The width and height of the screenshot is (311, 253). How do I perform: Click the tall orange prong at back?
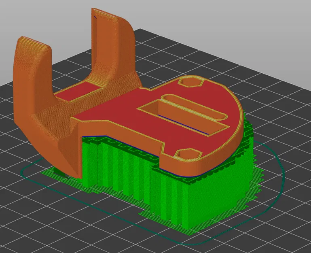tap(113, 48)
